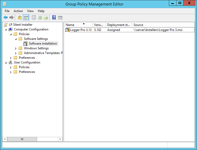Collapse the Computer Configuration node
The width and height of the screenshot is (197, 150).
(x=6, y=30)
